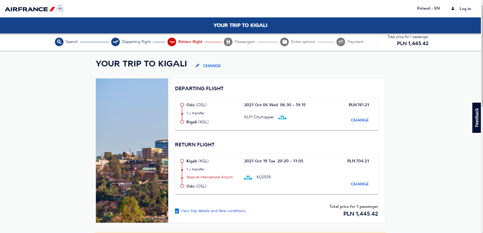Click the pencil icon next to CHANGE
Image resolution: width=483 pixels, height=233 pixels.
pyautogui.click(x=197, y=66)
